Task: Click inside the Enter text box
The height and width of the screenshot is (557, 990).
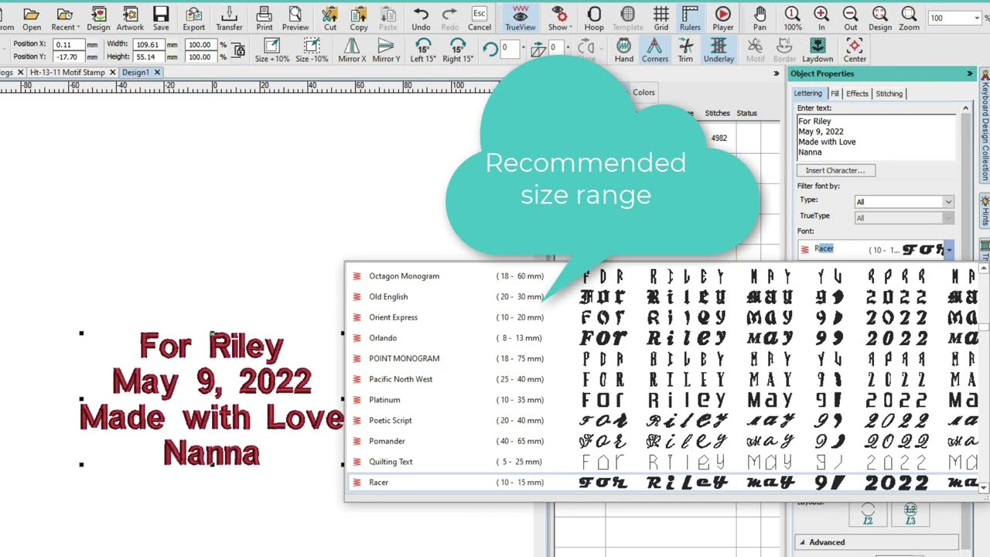Action: click(877, 137)
